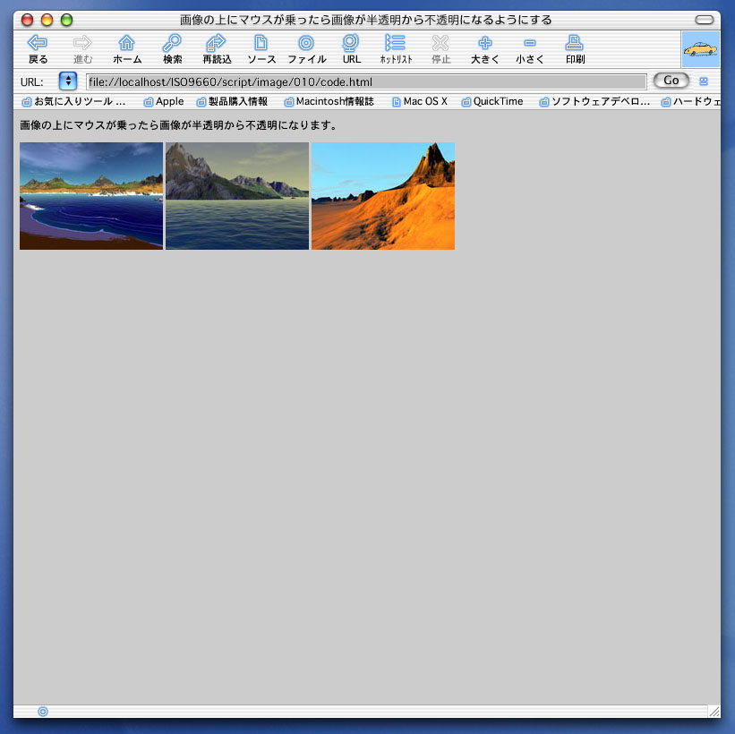Click the blue ocean beach image
This screenshot has width=735, height=734.
pos(91,196)
